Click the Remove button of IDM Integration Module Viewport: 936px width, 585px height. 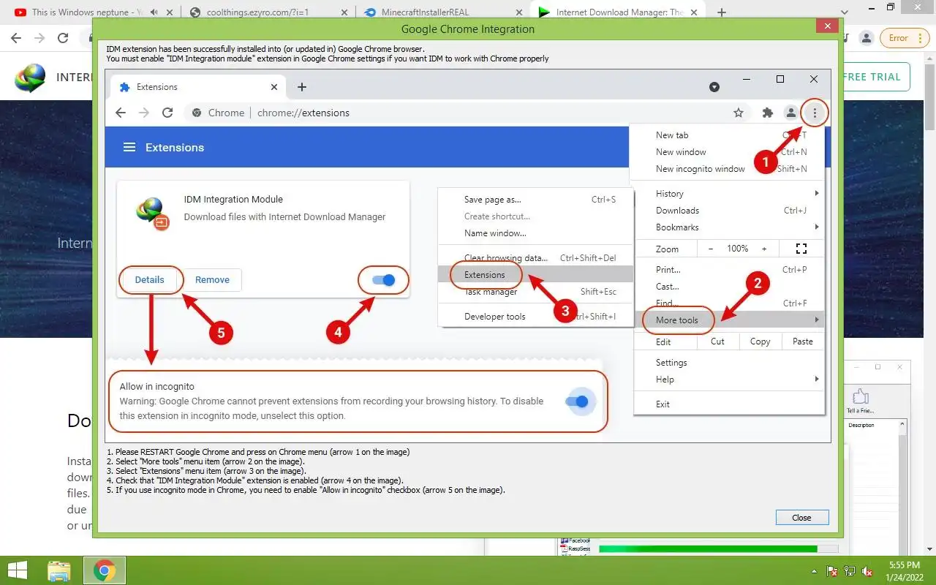212,279
